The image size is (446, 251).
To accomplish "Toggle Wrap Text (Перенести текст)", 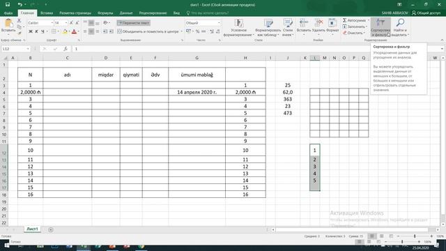I will coord(133,23).
